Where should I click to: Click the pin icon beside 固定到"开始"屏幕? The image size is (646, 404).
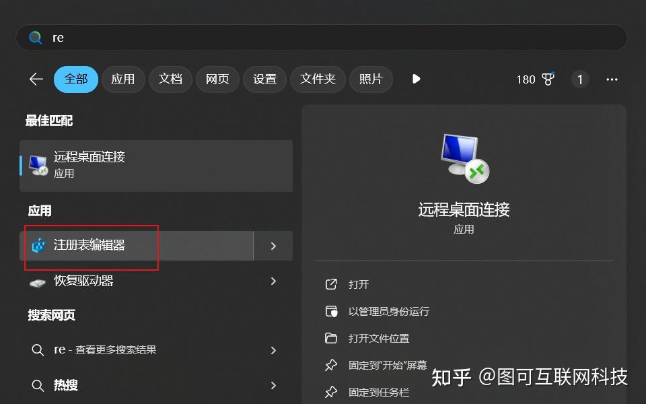pyautogui.click(x=331, y=365)
